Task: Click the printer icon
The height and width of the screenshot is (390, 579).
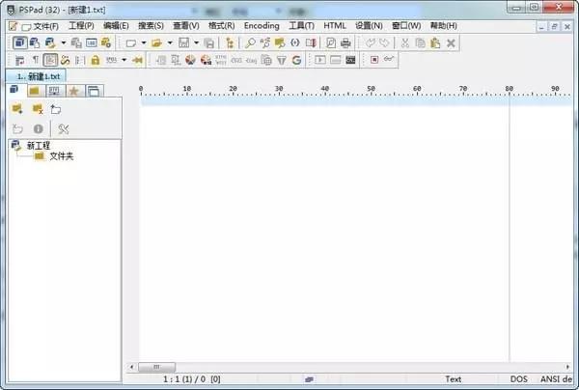Action: point(345,43)
